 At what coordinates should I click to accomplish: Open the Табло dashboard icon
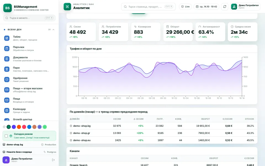[7, 38]
